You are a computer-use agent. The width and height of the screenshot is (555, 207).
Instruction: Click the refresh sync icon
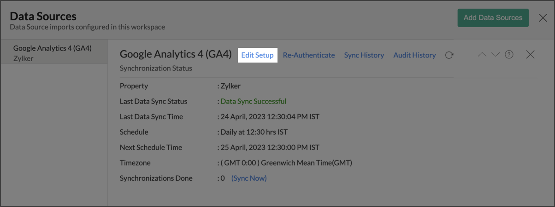(x=449, y=55)
